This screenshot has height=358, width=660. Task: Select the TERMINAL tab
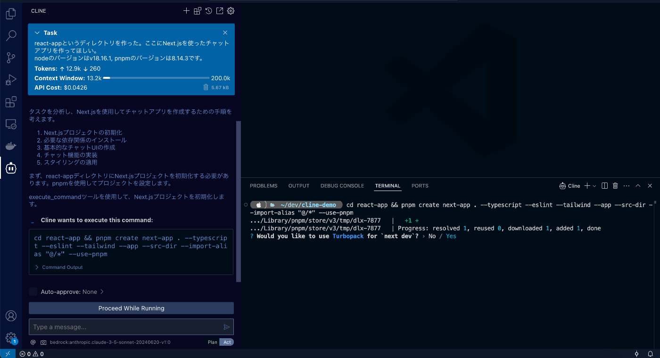[388, 186]
